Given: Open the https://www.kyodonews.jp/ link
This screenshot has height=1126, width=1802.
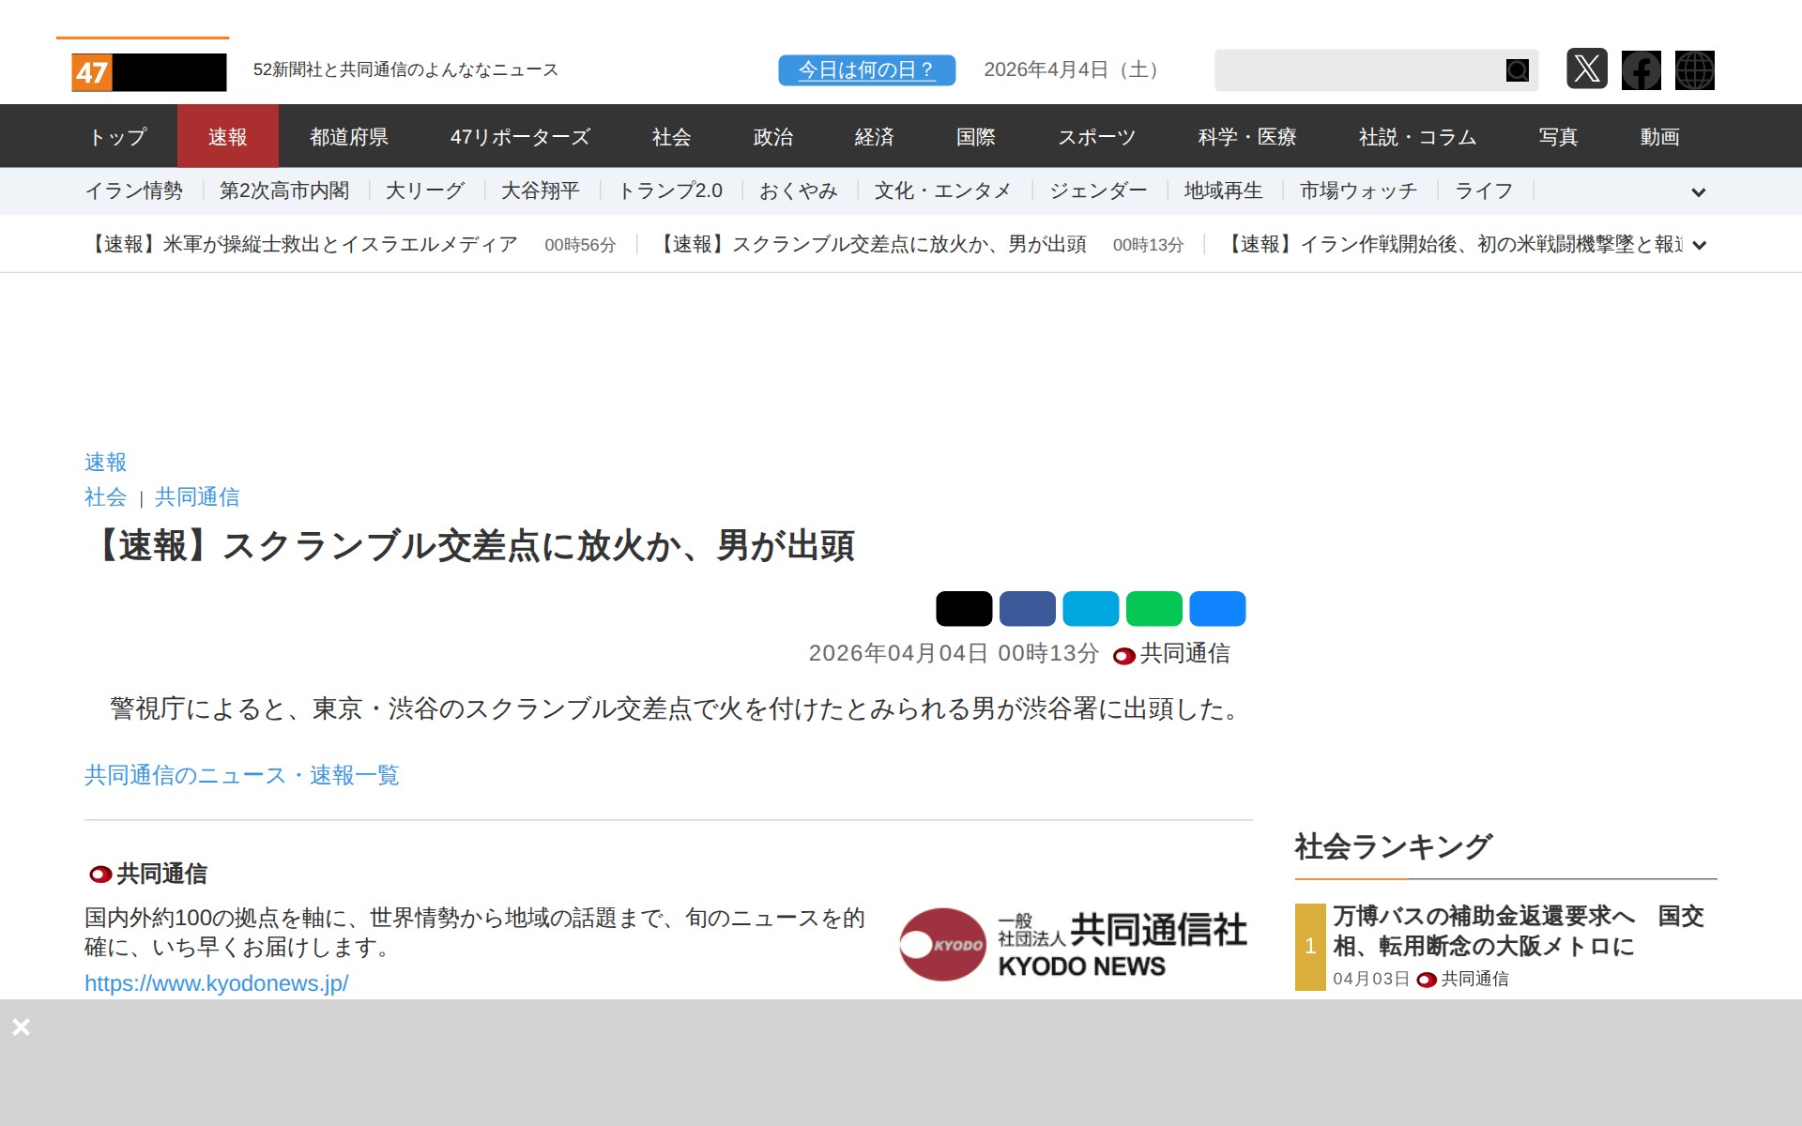Looking at the screenshot, I should point(216,983).
